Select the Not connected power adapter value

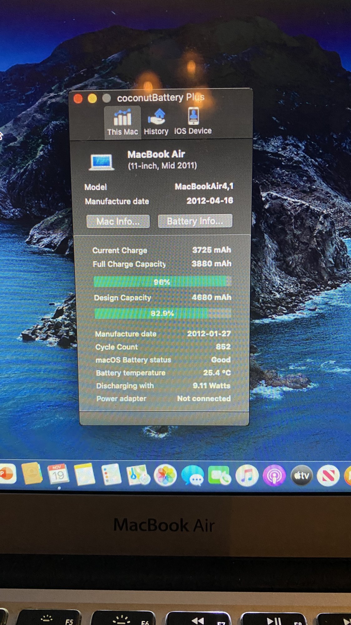tap(204, 398)
